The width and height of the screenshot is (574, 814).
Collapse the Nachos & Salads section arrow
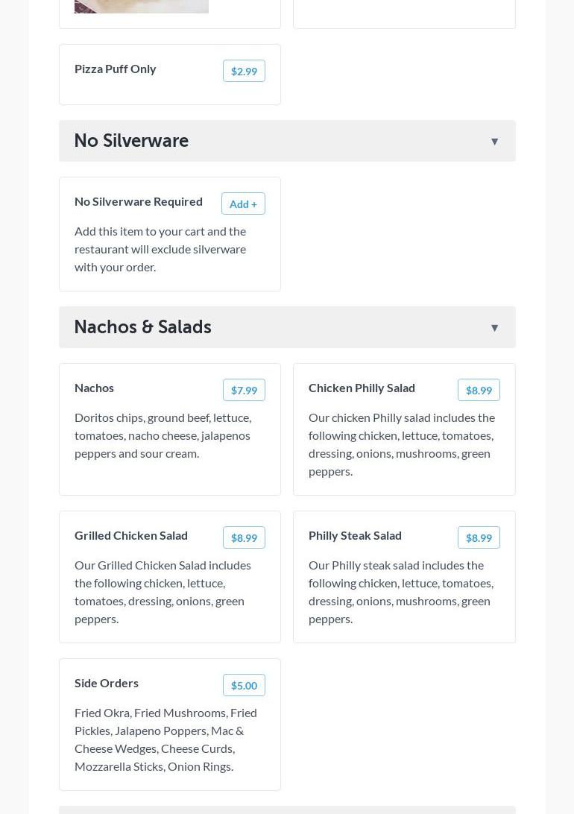tap(494, 328)
